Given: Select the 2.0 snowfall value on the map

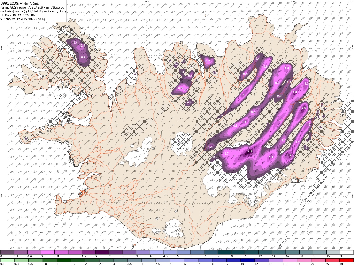Looking at the screenshot, I should click(x=304, y=108).
